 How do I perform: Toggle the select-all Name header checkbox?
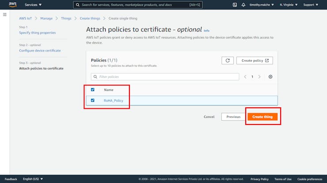coord(93,90)
